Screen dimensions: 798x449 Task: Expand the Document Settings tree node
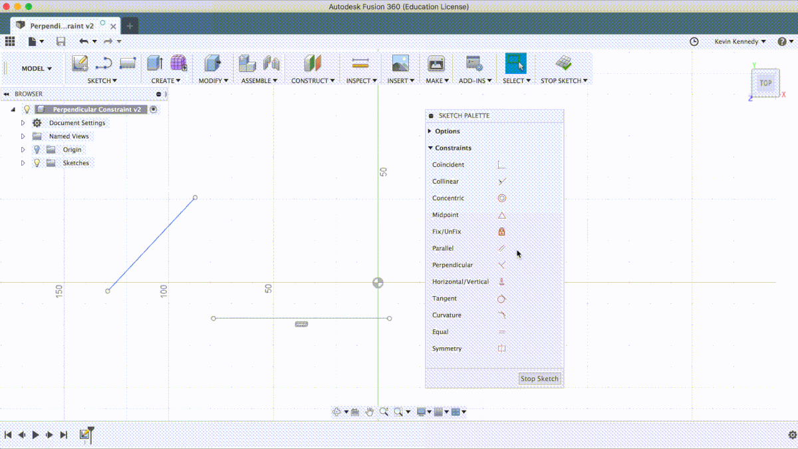click(x=23, y=123)
